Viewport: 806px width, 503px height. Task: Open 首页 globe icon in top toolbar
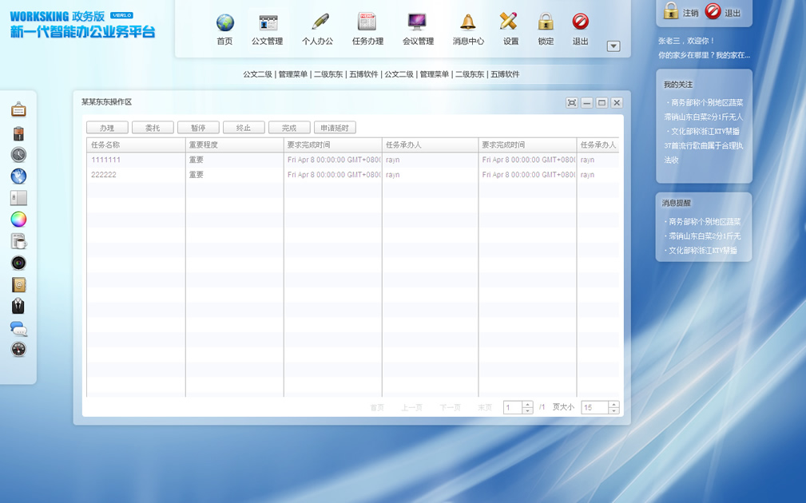[x=225, y=23]
